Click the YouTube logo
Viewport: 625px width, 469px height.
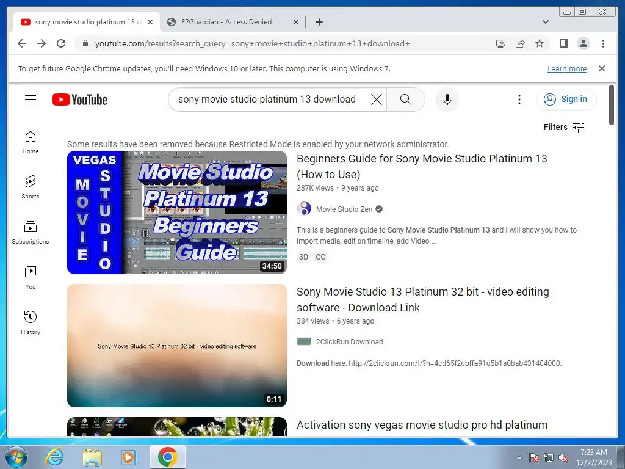click(80, 100)
